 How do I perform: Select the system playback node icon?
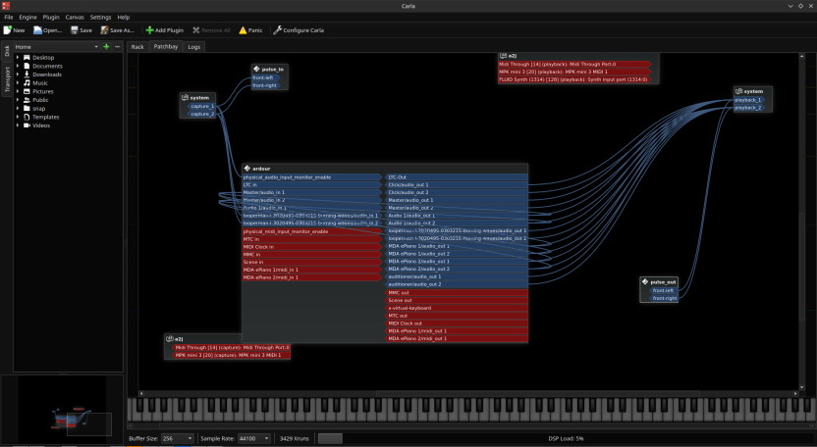coord(738,91)
